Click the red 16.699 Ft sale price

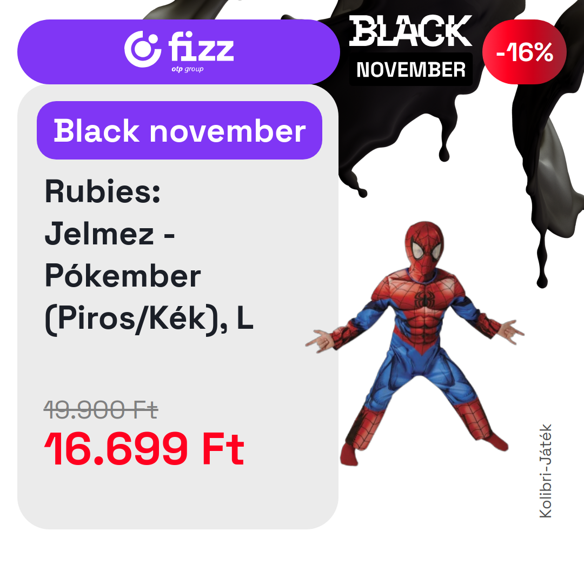click(144, 448)
